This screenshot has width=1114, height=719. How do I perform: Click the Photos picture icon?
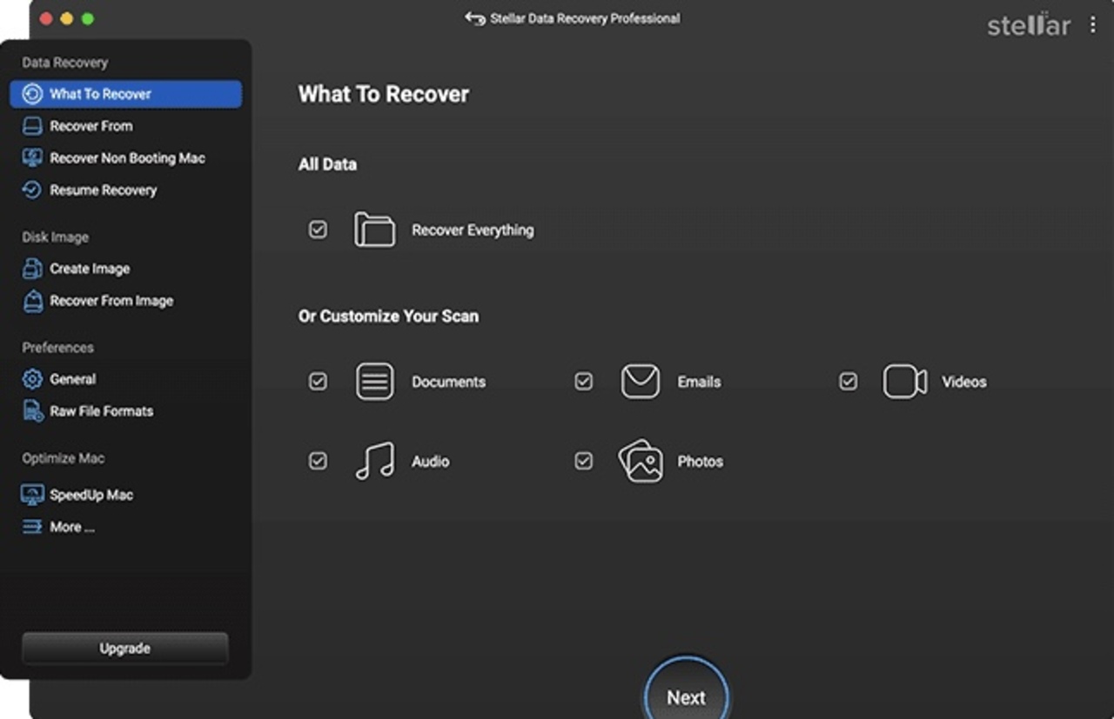[x=641, y=461]
